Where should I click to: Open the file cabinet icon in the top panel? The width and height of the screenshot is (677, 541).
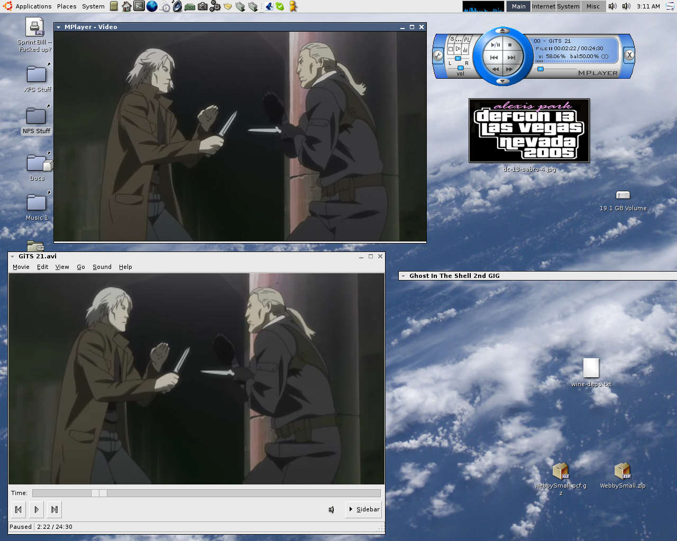pos(114,6)
